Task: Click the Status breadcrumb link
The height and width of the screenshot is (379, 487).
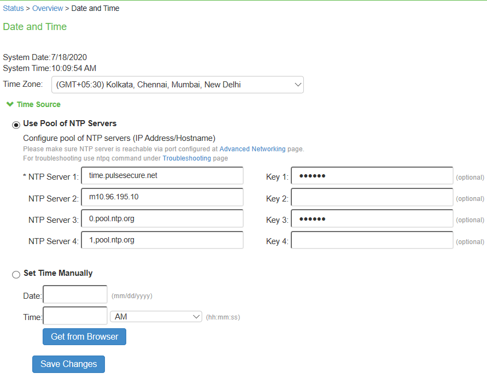Action: coord(13,8)
